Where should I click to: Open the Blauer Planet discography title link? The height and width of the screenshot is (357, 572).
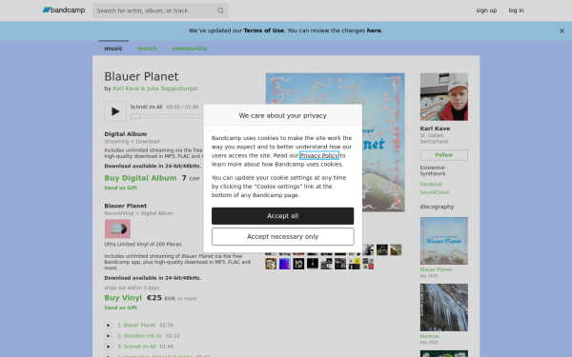pos(436,269)
